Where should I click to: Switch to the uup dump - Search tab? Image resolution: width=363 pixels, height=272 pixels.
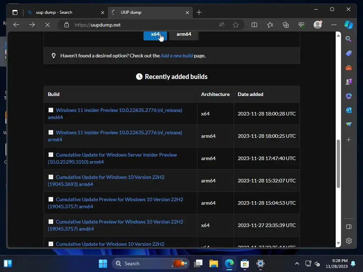pyautogui.click(x=66, y=12)
